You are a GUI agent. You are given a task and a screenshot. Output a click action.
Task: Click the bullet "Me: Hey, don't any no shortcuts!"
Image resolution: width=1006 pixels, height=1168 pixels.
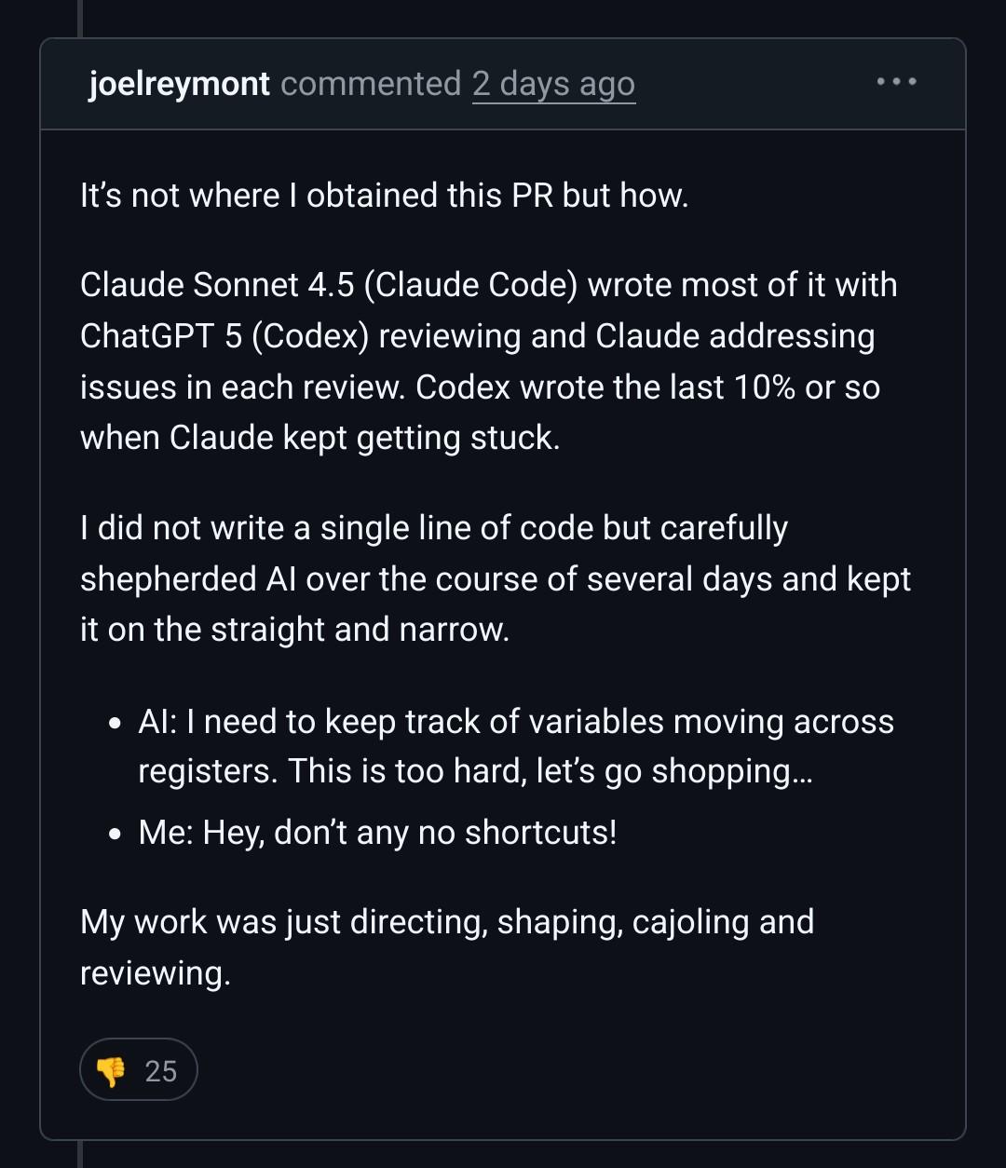[377, 832]
